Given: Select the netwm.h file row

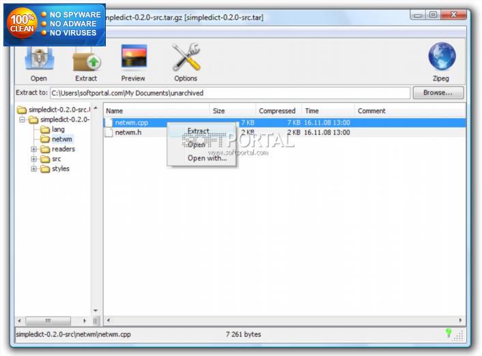Looking at the screenshot, I should click(284, 132).
